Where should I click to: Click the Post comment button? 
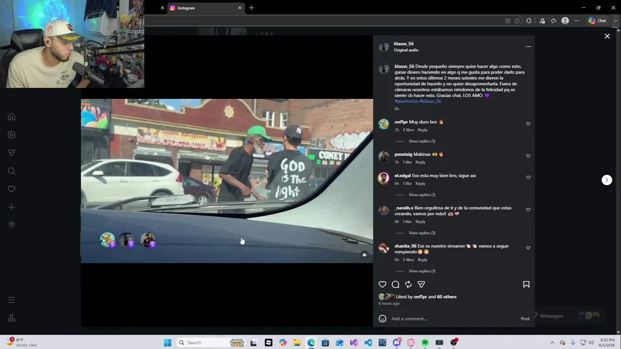coord(525,318)
